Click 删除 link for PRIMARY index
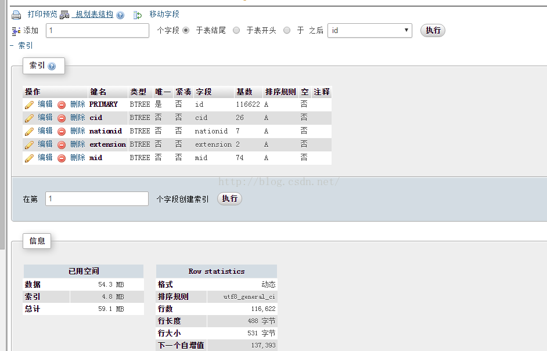Viewport: 547px width, 351px height. click(x=78, y=104)
